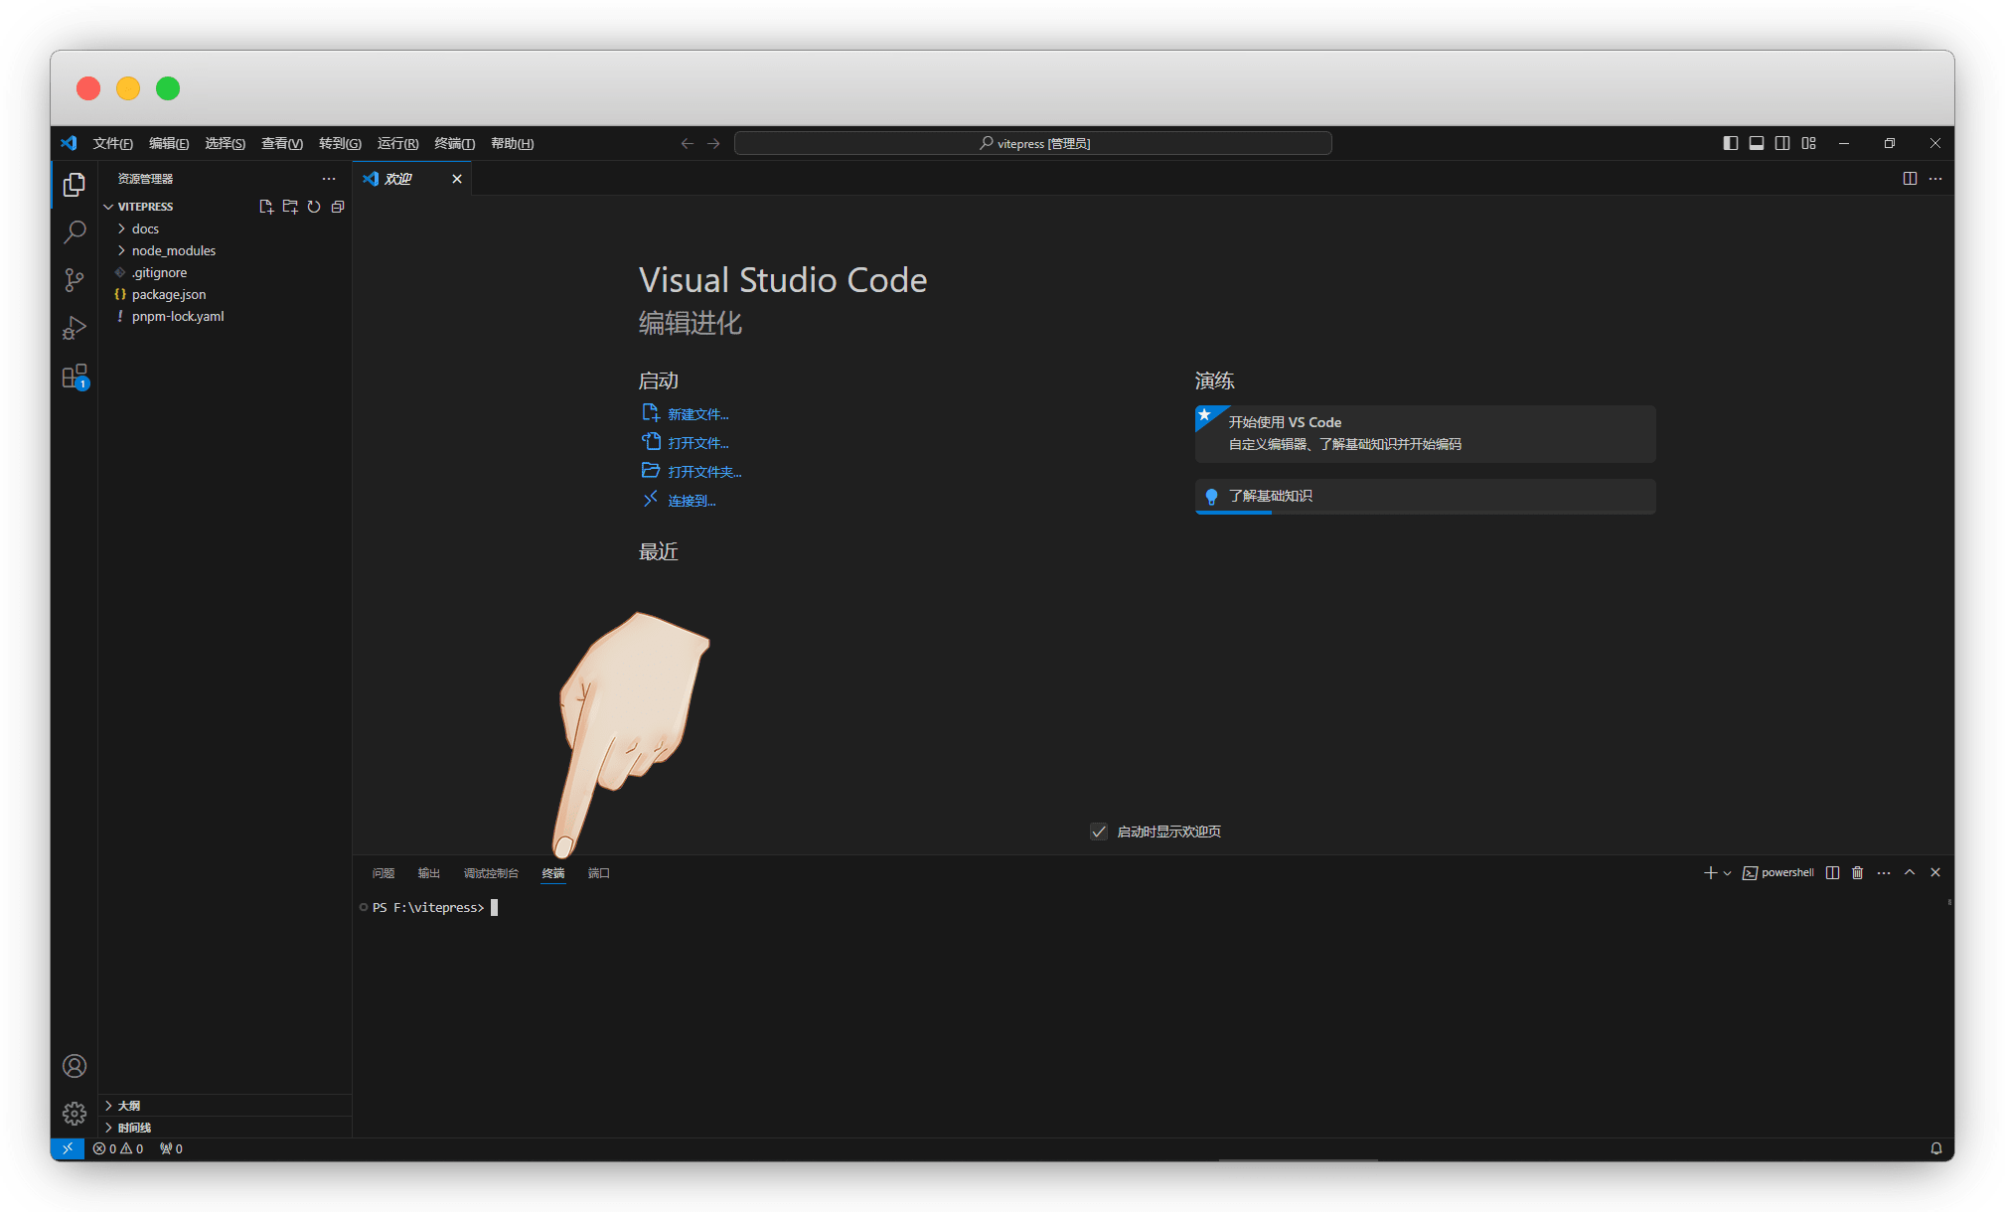The height and width of the screenshot is (1212, 2005).
Task: Expand the node_modules folder
Action: 173,250
